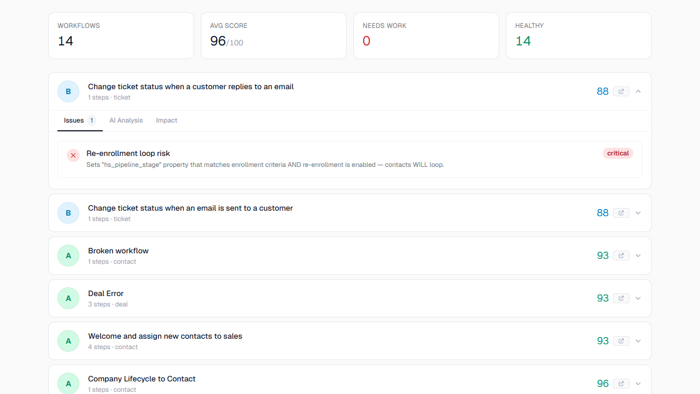Image resolution: width=700 pixels, height=394 pixels.
Task: Expand Welcome and assign new contacts row
Action: tap(638, 341)
